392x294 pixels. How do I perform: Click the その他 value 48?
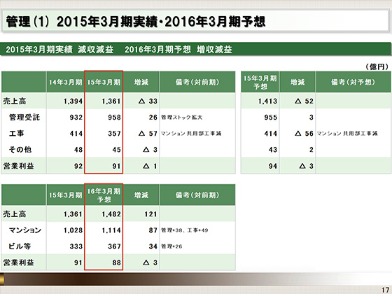click(78, 150)
